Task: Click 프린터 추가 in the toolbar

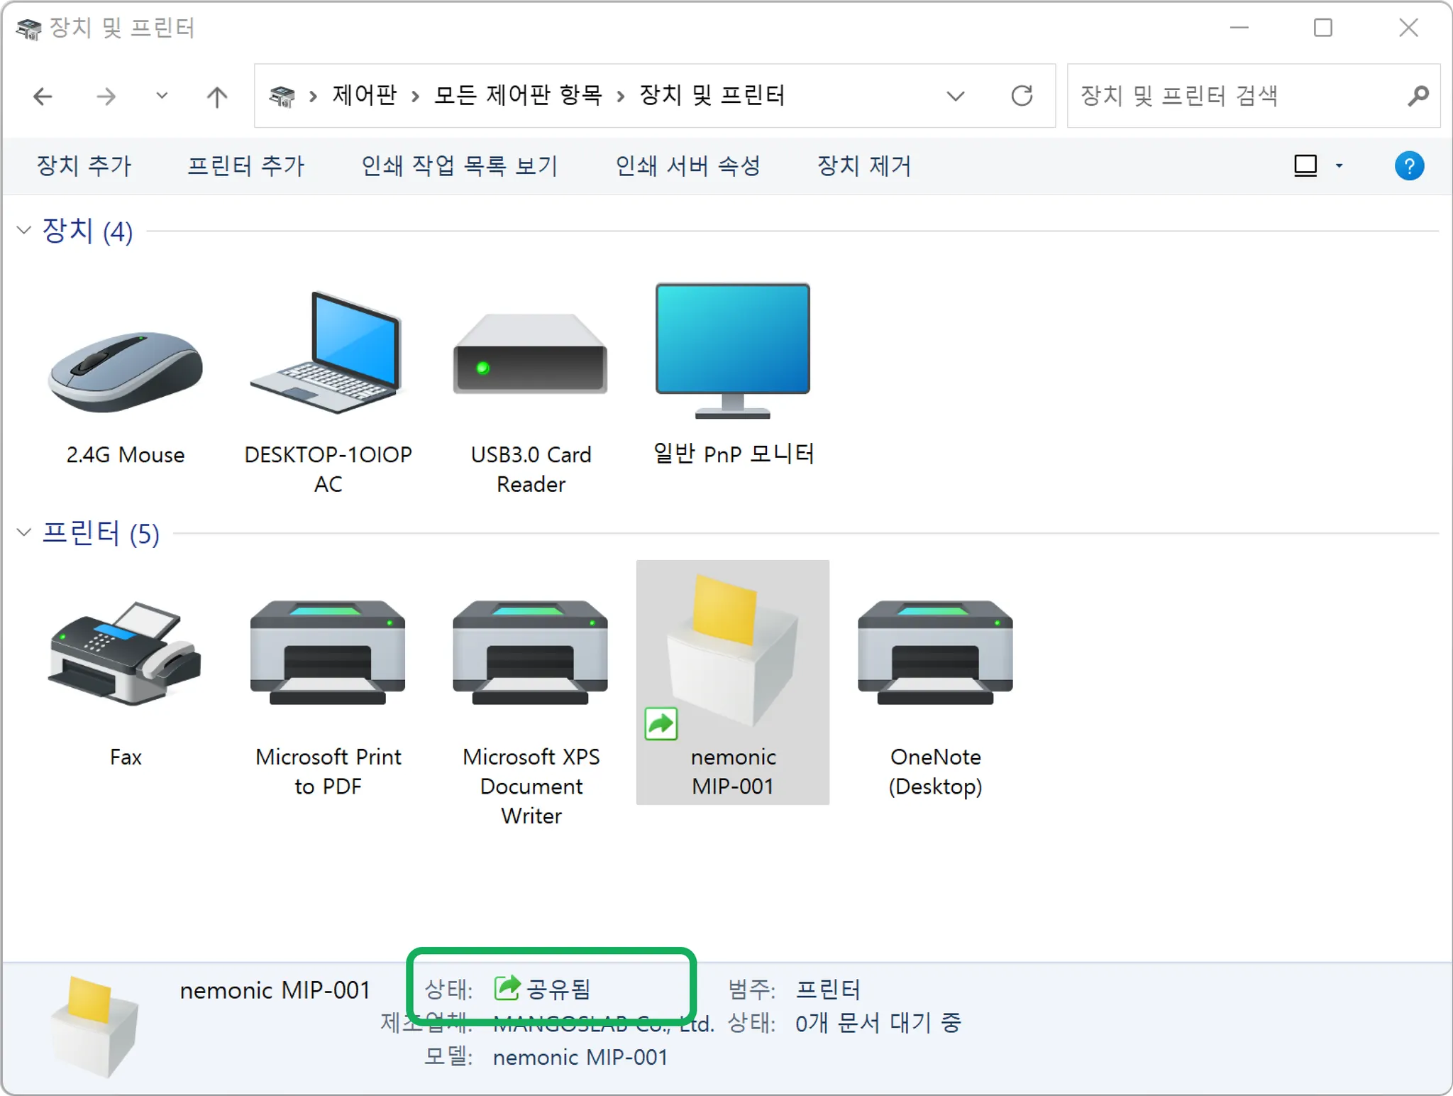Action: pyautogui.click(x=245, y=166)
